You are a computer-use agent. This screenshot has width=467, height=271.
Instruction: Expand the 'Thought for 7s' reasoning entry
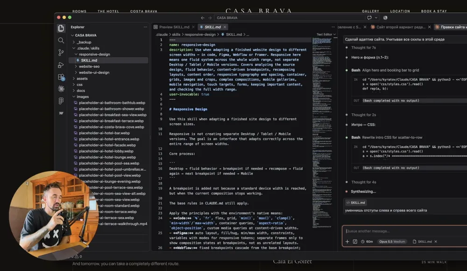[x=363, y=48]
